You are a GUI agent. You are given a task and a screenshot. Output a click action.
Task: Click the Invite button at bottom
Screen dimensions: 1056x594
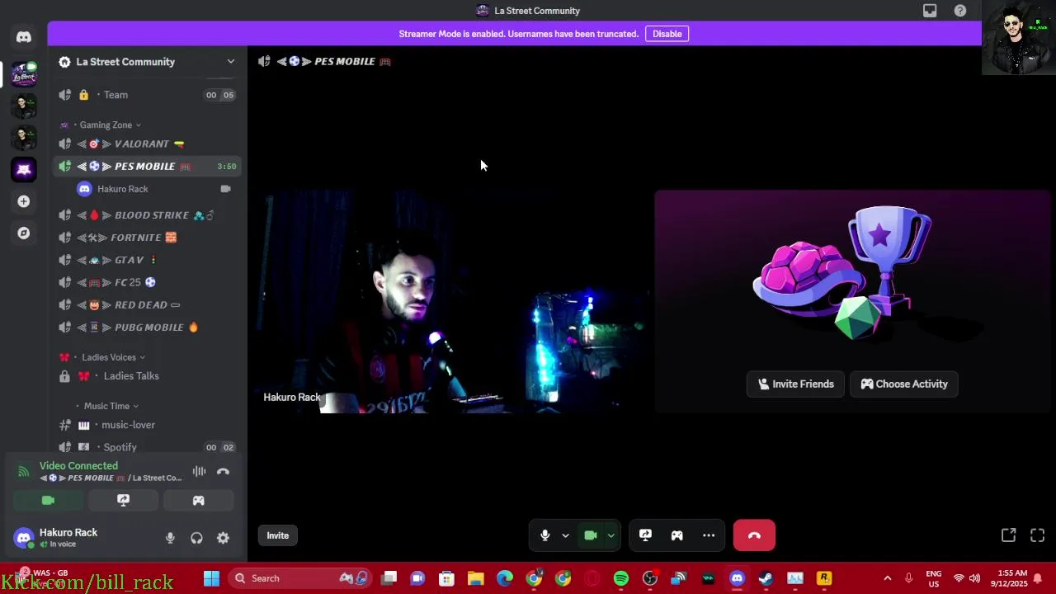pyautogui.click(x=277, y=535)
